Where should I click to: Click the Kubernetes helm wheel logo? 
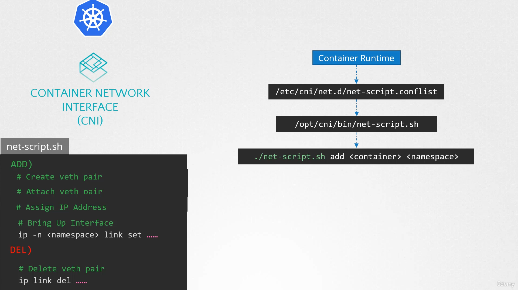[x=93, y=18]
